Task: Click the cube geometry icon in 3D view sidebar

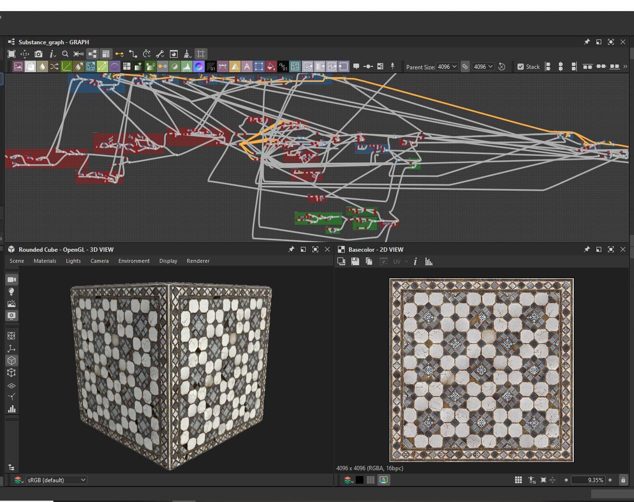Action: click(12, 360)
